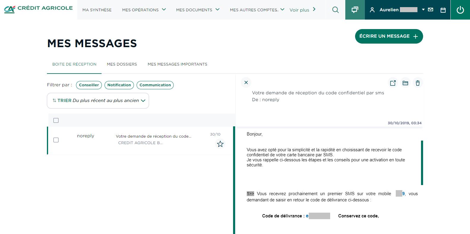The image size is (470, 234).
Task: Delete message using trash icon
Action: pyautogui.click(x=418, y=83)
